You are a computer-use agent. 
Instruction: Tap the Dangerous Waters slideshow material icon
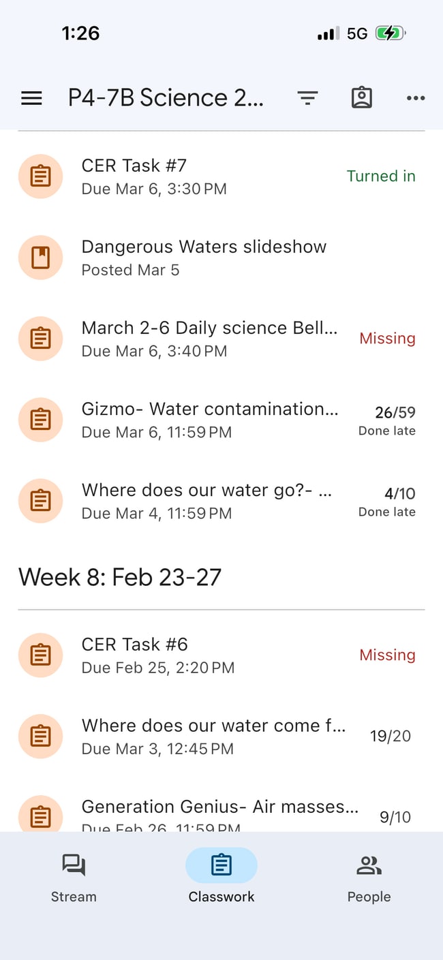tap(41, 258)
